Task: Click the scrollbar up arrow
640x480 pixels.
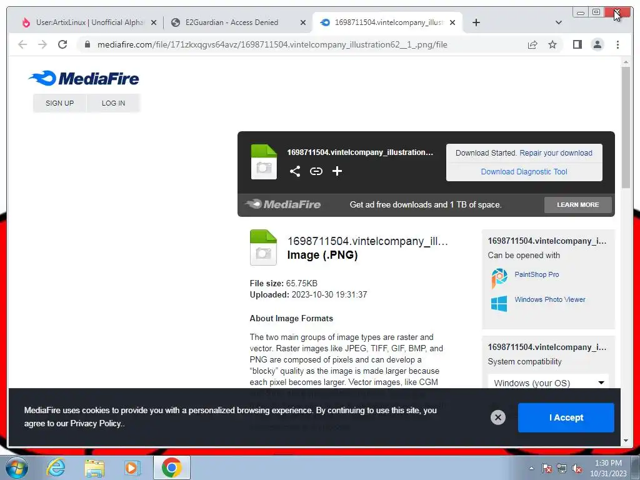Action: 626,62
